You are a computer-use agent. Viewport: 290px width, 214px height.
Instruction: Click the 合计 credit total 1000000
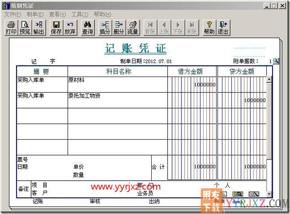pos(255,167)
